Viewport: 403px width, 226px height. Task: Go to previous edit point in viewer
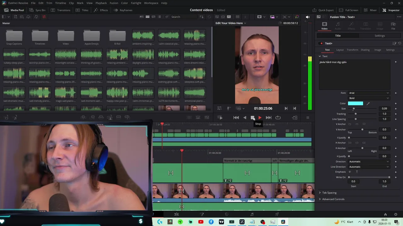point(294,108)
